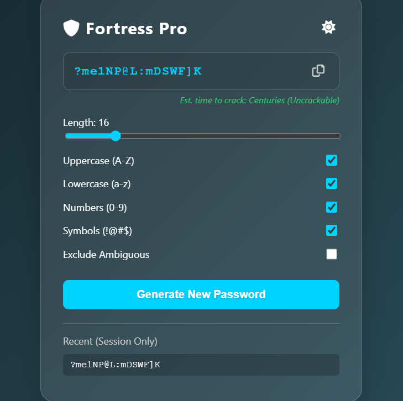Select the recent password entry in session history
This screenshot has height=401, width=403.
tap(201, 365)
